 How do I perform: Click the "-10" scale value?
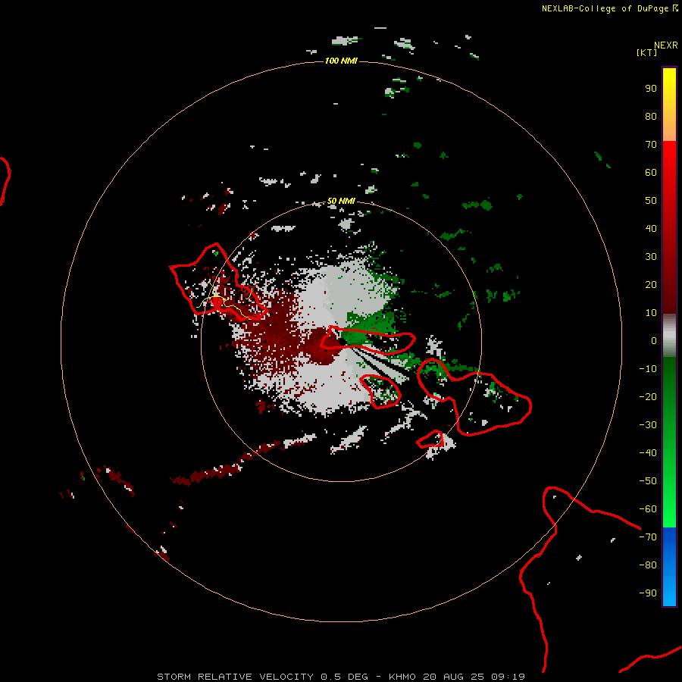(x=648, y=369)
